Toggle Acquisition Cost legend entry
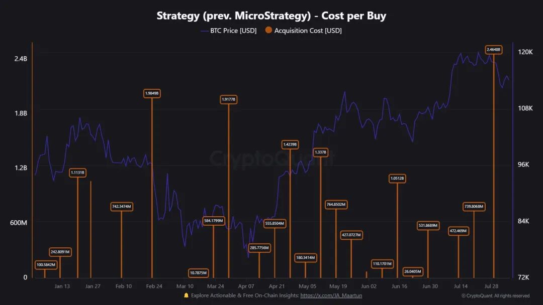543x305 pixels. [304, 31]
